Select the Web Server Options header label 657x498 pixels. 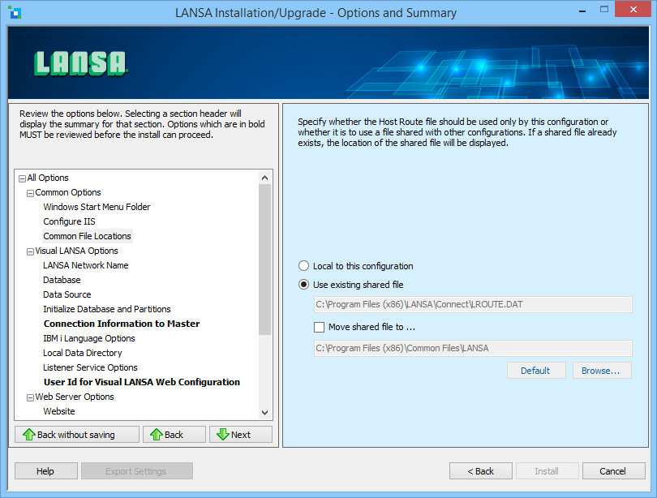pyautogui.click(x=75, y=397)
